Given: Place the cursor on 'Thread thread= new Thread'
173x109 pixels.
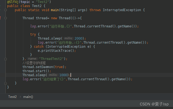Looking at the screenshot, I should pyautogui.click(x=46, y=18).
